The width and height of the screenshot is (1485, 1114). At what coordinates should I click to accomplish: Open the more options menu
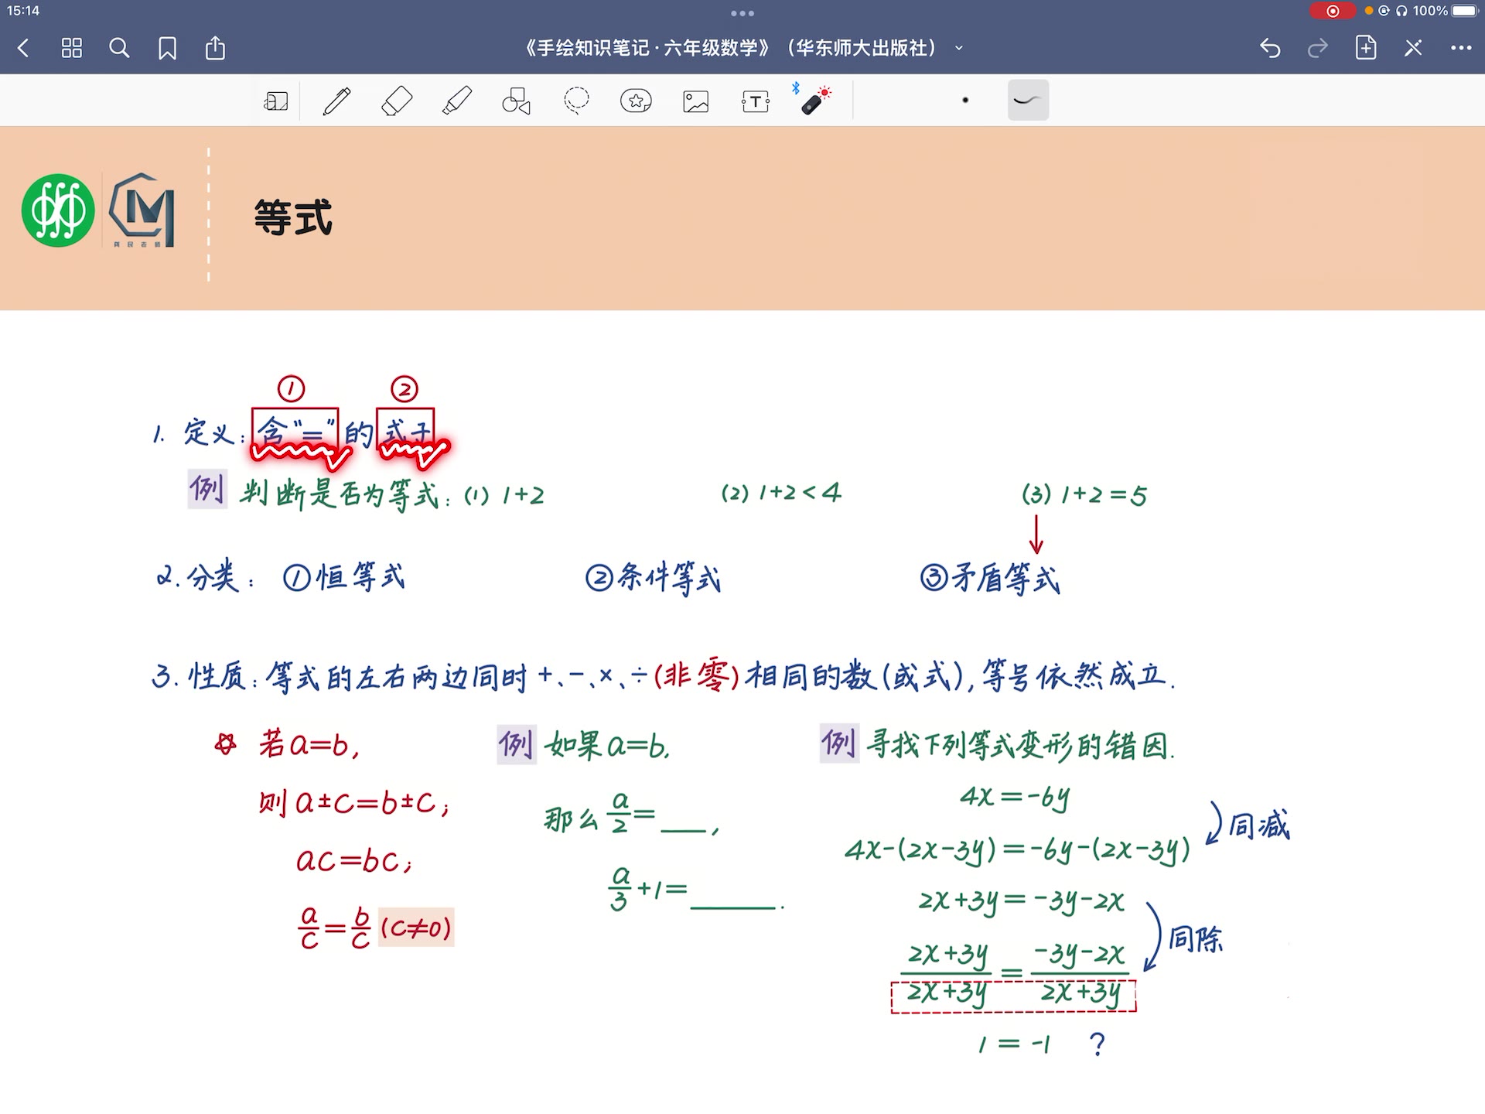[1461, 48]
